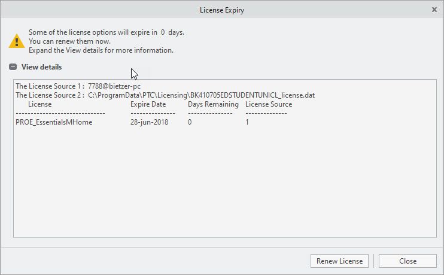The height and width of the screenshot is (275, 444).
Task: Click the Days Remaining column header
Action: 213,104
